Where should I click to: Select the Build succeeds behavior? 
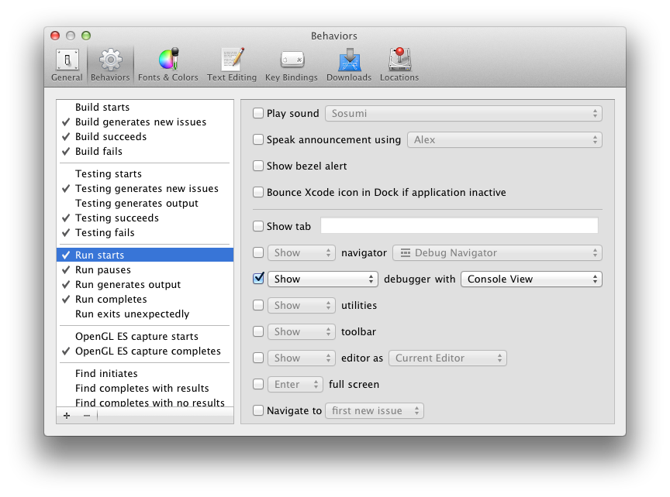pos(145,136)
